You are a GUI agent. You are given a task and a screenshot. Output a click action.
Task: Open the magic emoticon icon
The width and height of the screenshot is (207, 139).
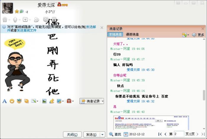[x=19, y=101]
